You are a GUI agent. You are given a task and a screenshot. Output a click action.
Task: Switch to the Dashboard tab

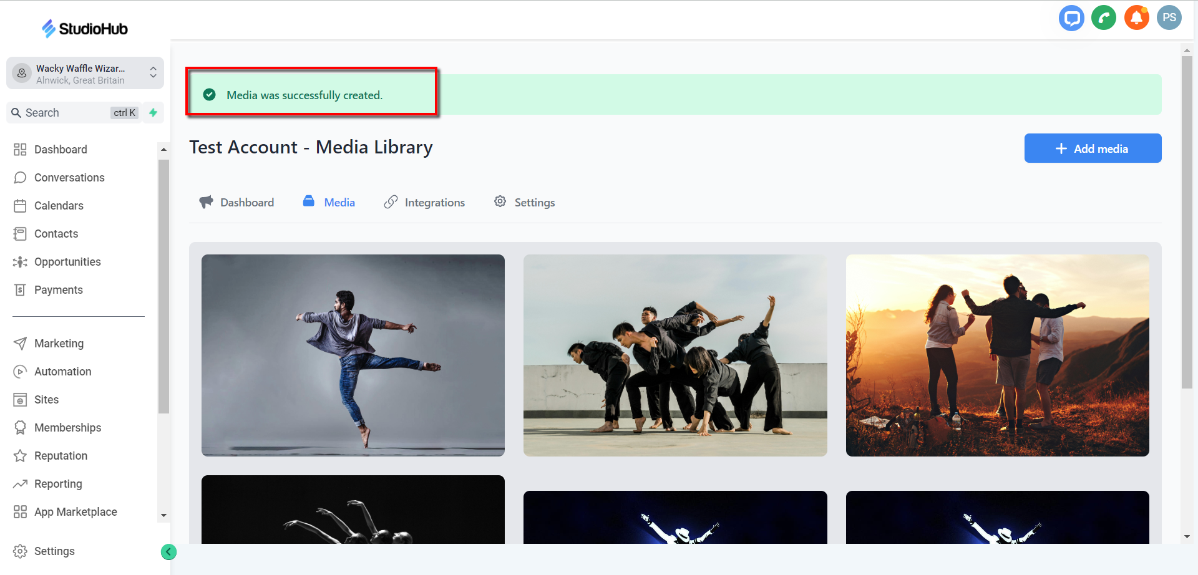[x=236, y=203]
